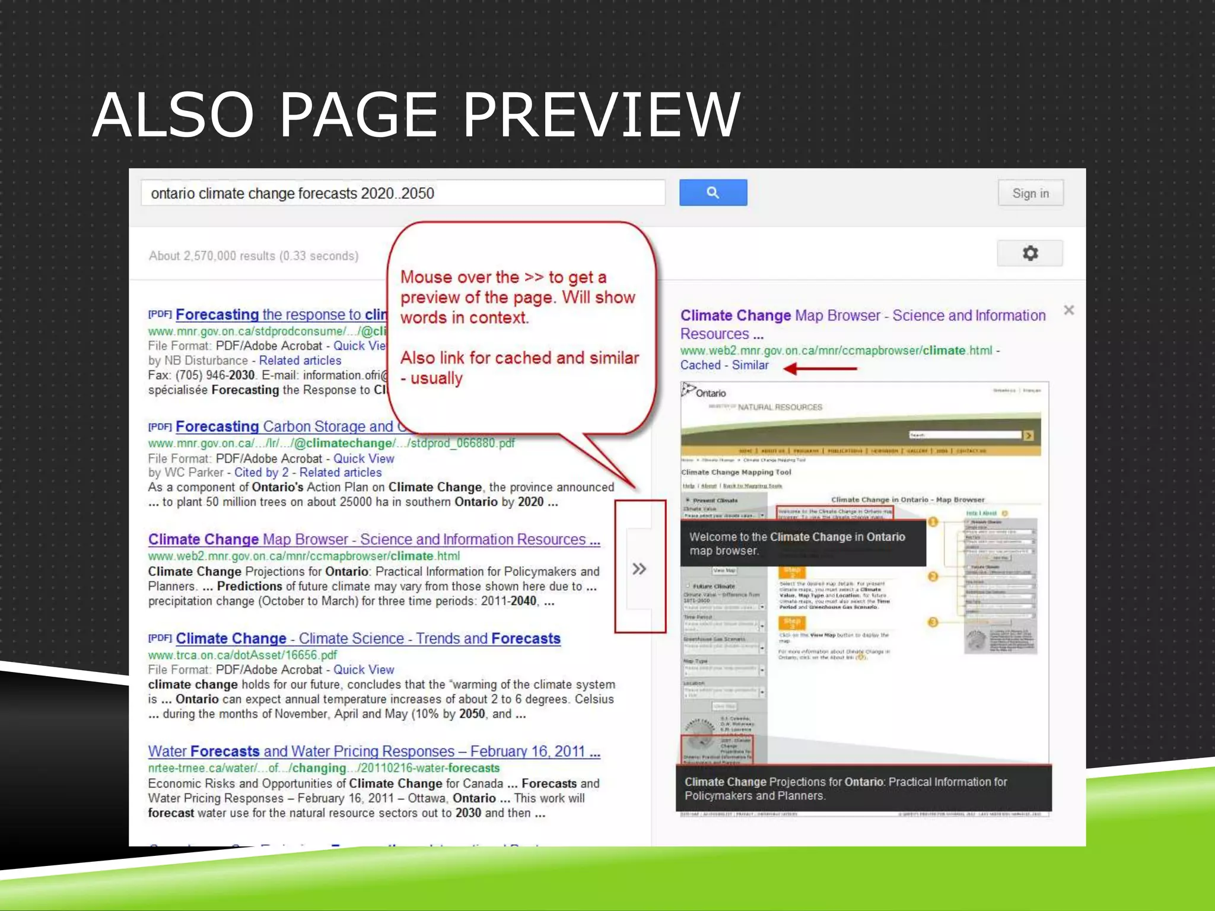
Task: Click Related articles under WC Parker
Action: click(340, 473)
